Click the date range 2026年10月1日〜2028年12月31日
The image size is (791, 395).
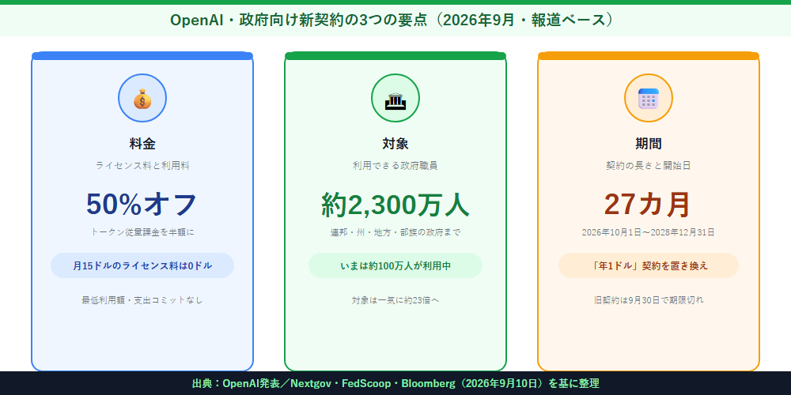pyautogui.click(x=649, y=232)
